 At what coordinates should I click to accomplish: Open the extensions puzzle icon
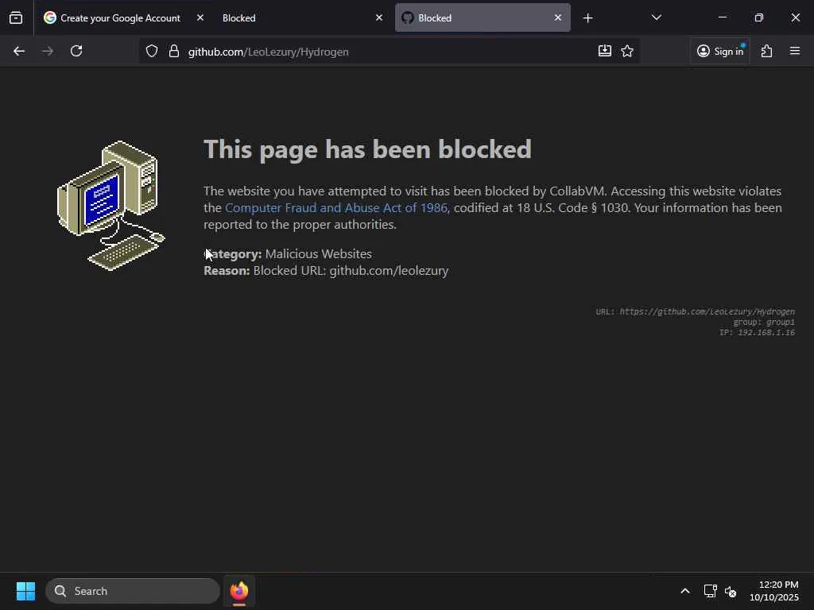pos(767,51)
